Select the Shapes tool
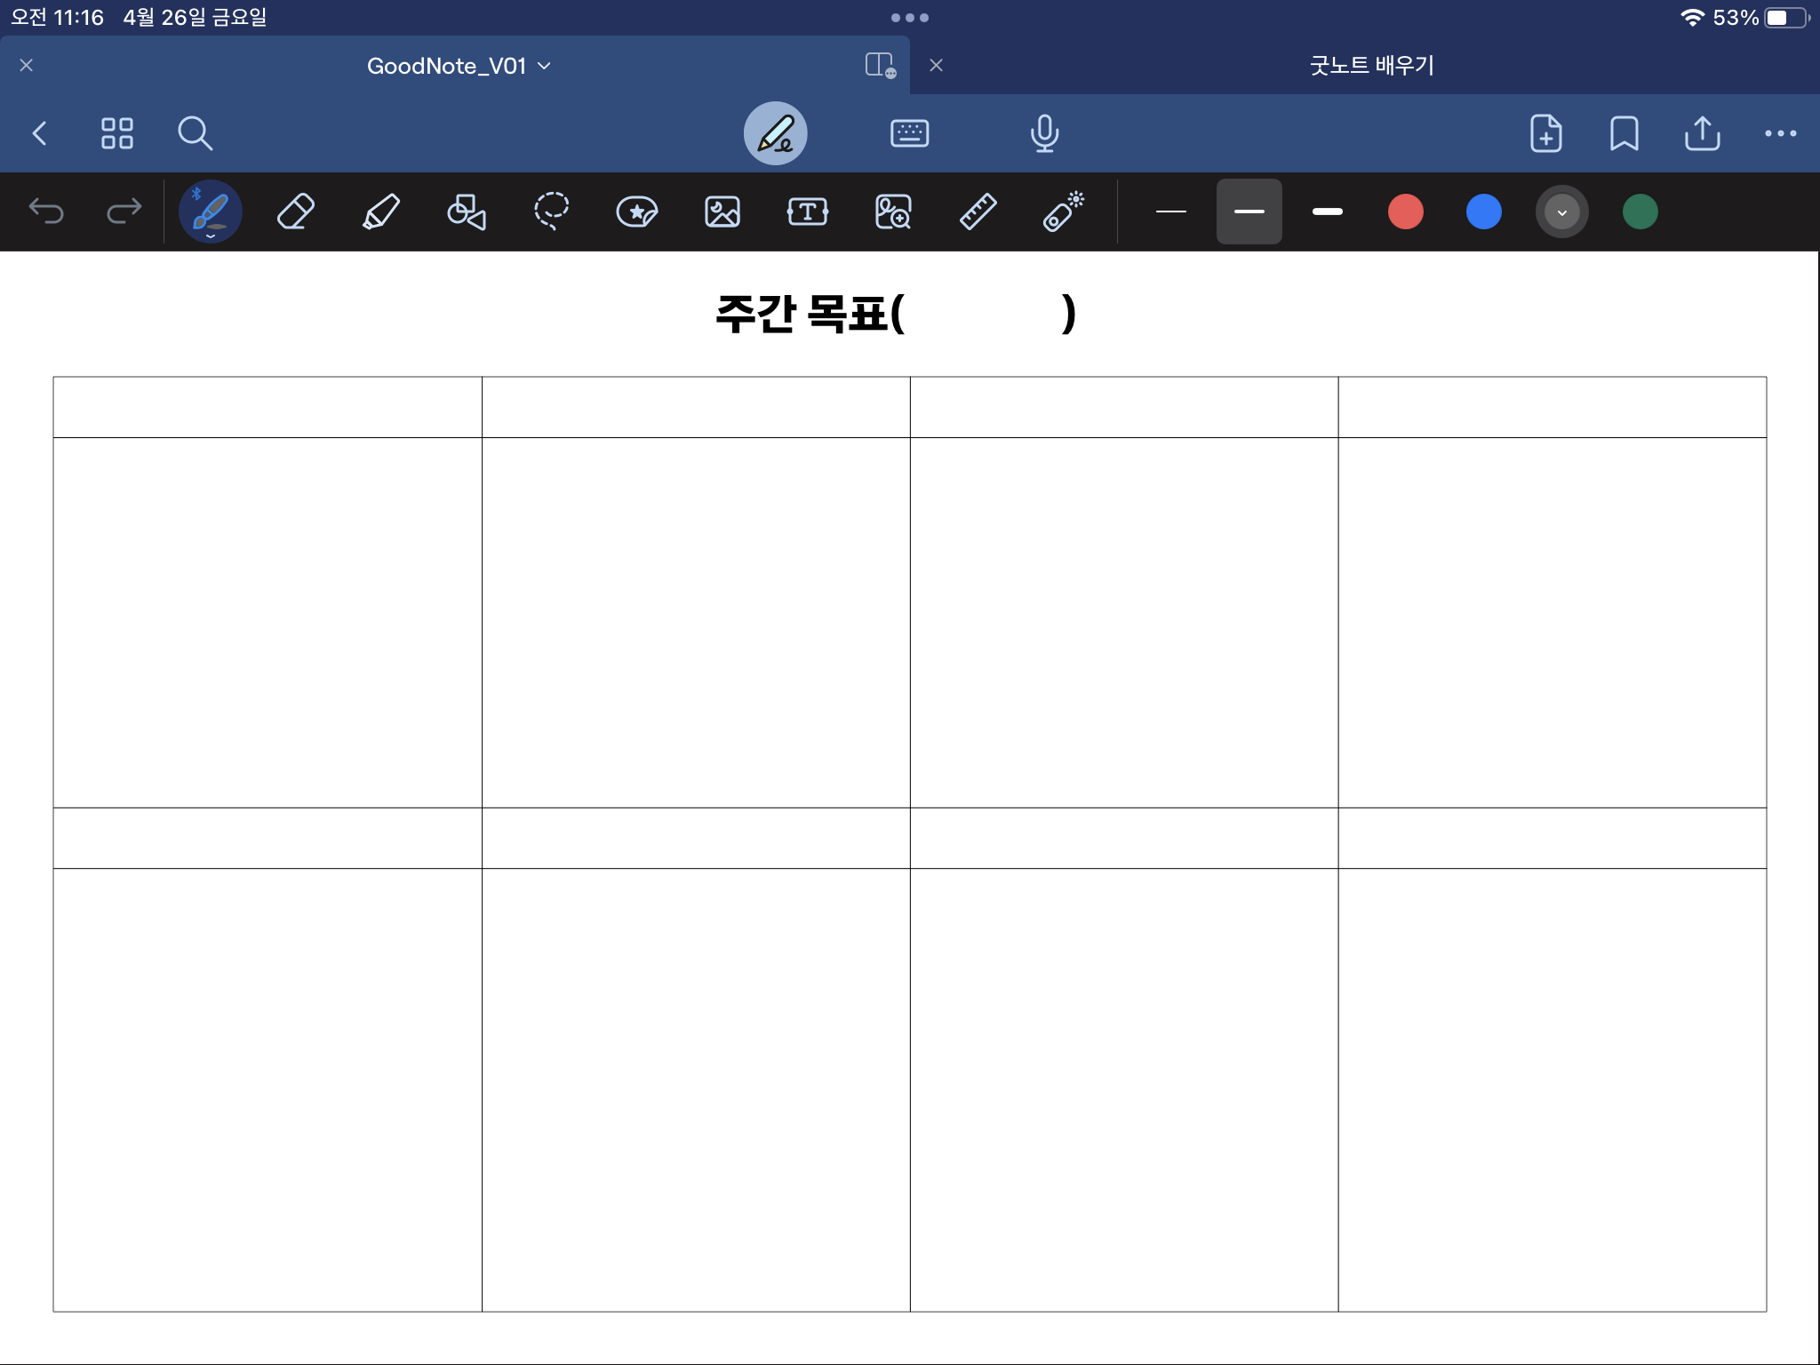Image resolution: width=1820 pixels, height=1365 pixels. 467,212
